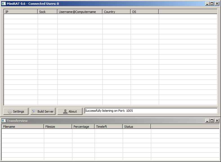Screen dimensions: 221x162
Task: Sort transfers by Status column header
Action: tap(137, 127)
